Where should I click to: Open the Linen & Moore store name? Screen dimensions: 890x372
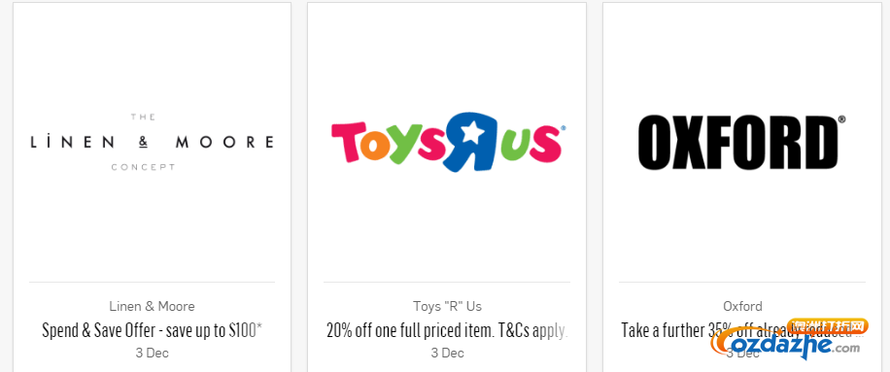(x=153, y=306)
